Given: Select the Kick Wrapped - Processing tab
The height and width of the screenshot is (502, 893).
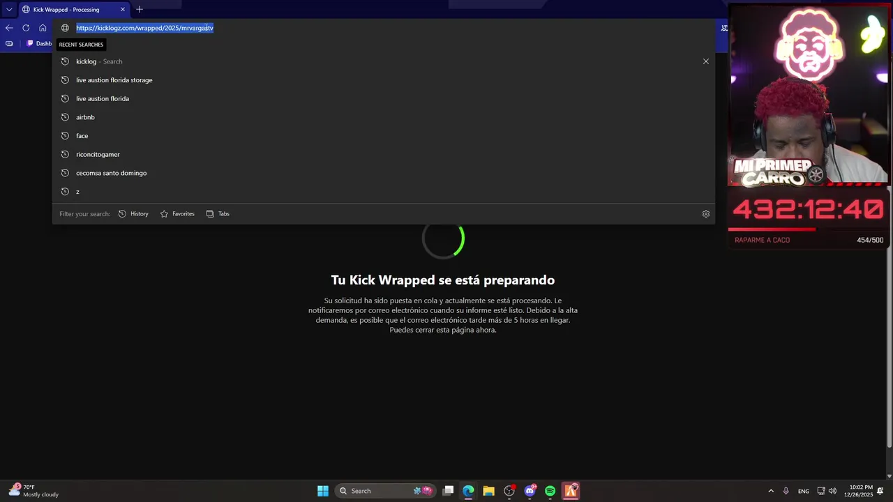Looking at the screenshot, I should [x=73, y=9].
